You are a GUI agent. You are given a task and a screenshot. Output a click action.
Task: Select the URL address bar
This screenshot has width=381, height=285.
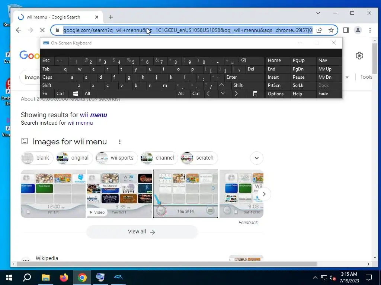click(x=188, y=30)
